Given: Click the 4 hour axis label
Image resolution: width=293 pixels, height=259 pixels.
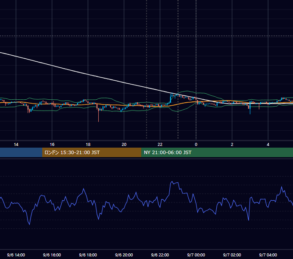Looking at the screenshot, I should [x=268, y=145].
